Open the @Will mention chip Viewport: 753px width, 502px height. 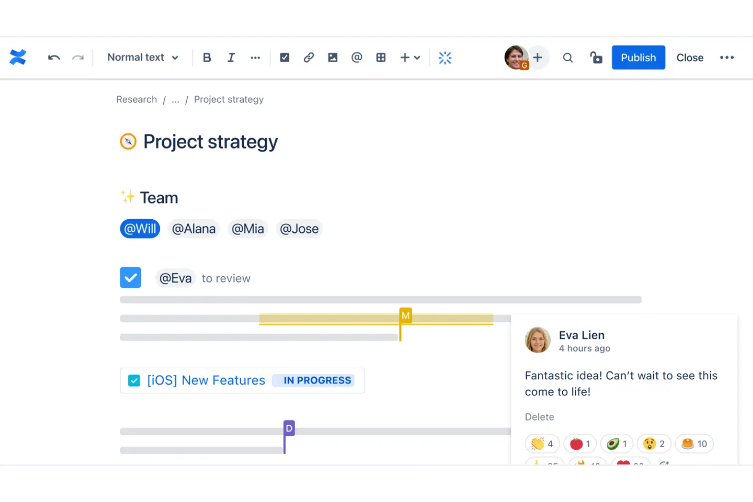[x=139, y=228]
